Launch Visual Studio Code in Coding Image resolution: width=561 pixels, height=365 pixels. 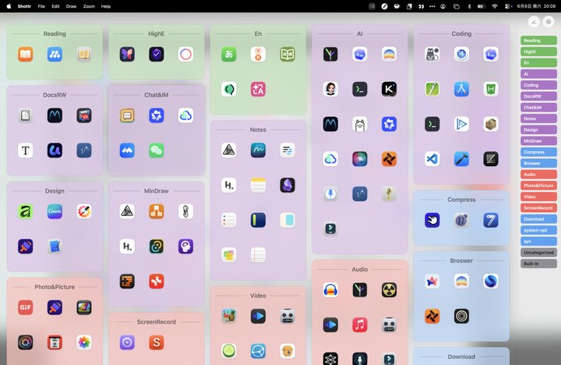[432, 159]
